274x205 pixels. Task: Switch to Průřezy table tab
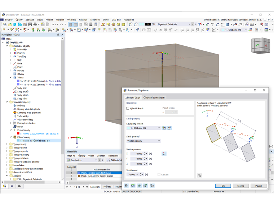coord(107,187)
